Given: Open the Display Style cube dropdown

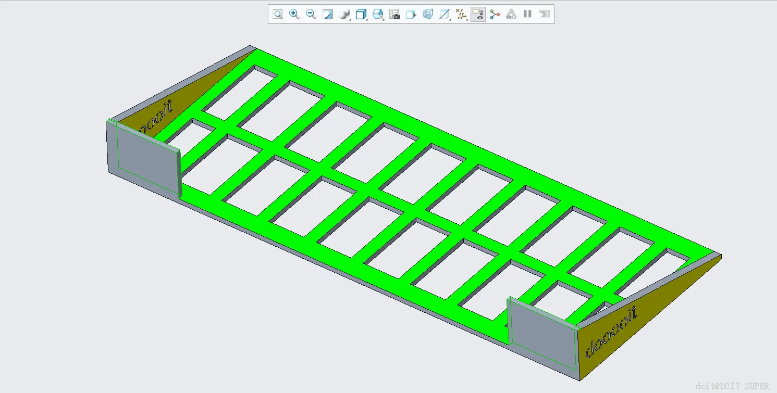Looking at the screenshot, I should pyautogui.click(x=361, y=14).
